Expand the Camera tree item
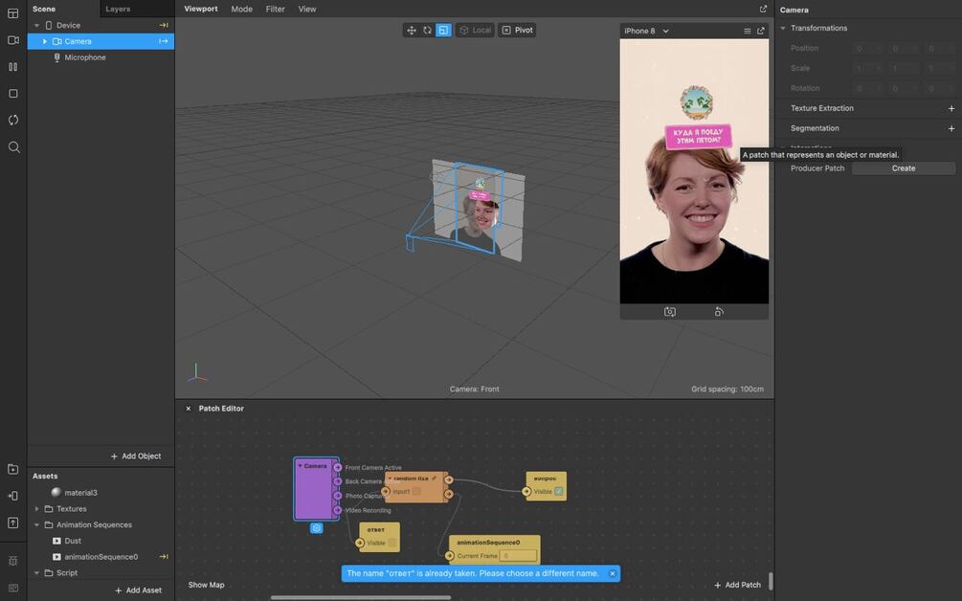The height and width of the screenshot is (601, 962). coord(44,41)
